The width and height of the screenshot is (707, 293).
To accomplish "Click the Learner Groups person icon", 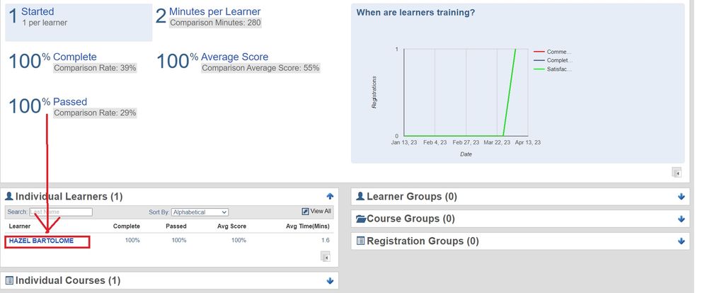I will [x=360, y=196].
